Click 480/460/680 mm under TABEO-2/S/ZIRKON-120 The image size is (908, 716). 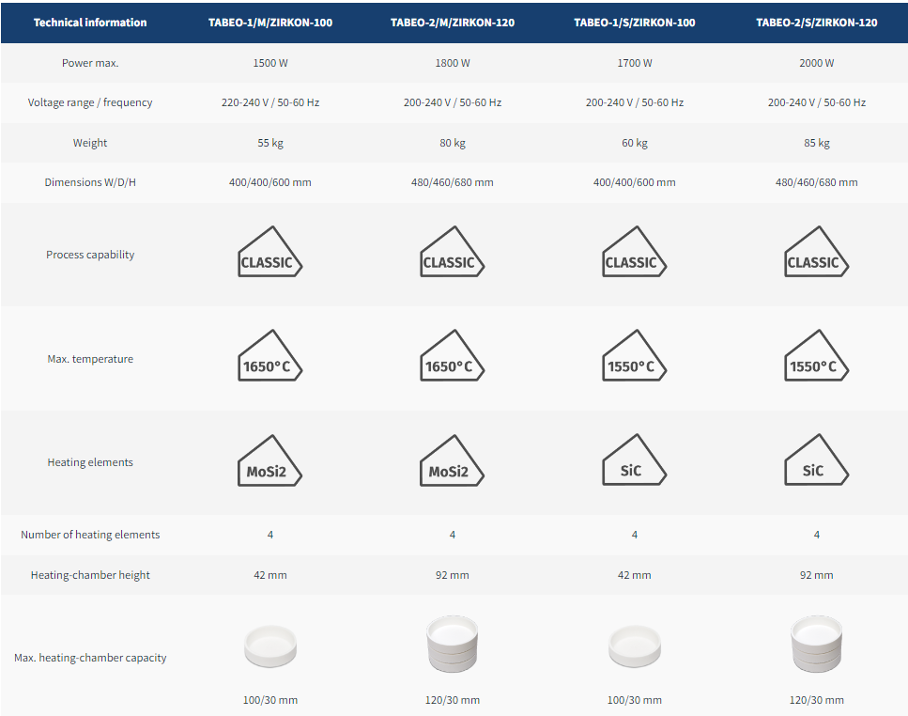point(817,182)
